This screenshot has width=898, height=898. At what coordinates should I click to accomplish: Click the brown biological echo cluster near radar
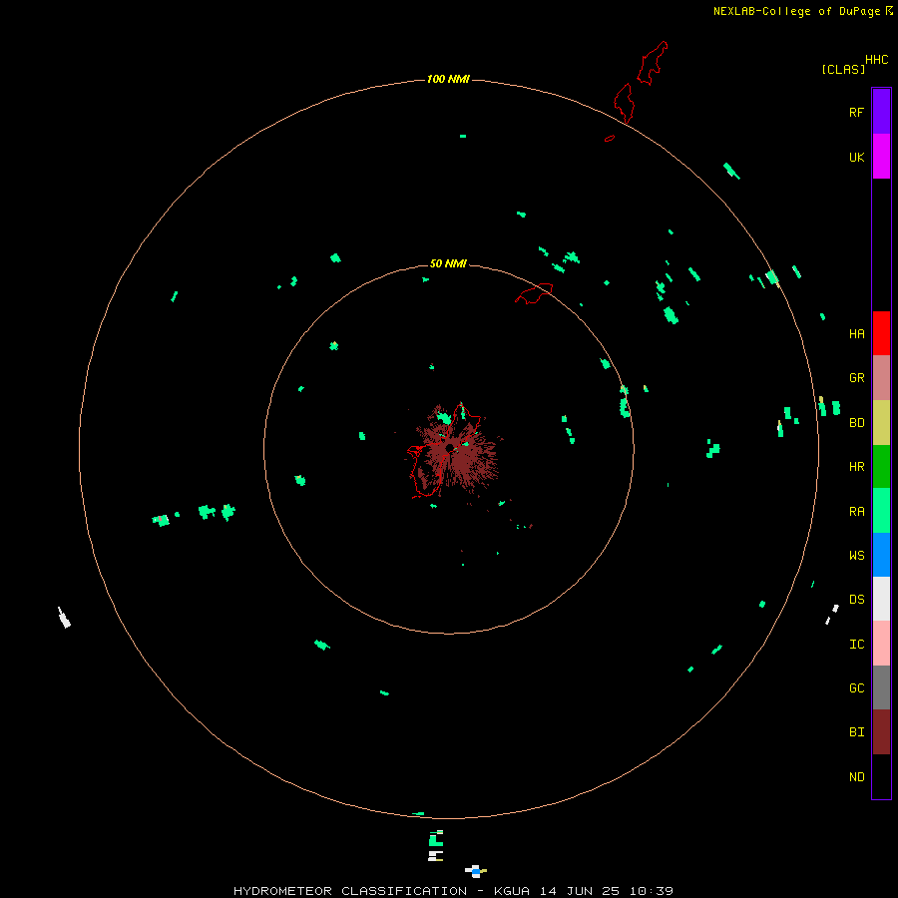pos(454,450)
